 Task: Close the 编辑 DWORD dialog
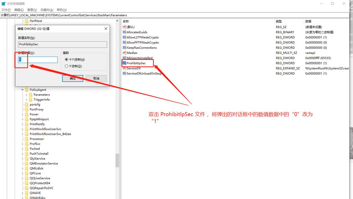click(106, 29)
